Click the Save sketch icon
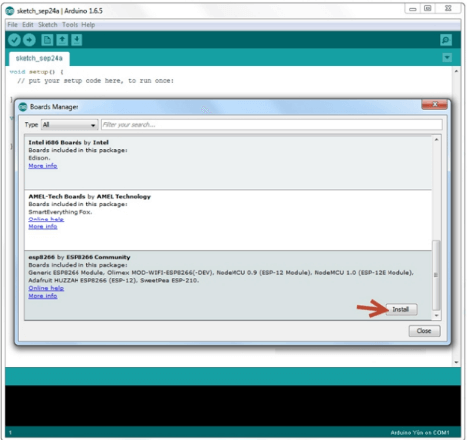Viewport: 467px width, 440px height. pos(77,40)
